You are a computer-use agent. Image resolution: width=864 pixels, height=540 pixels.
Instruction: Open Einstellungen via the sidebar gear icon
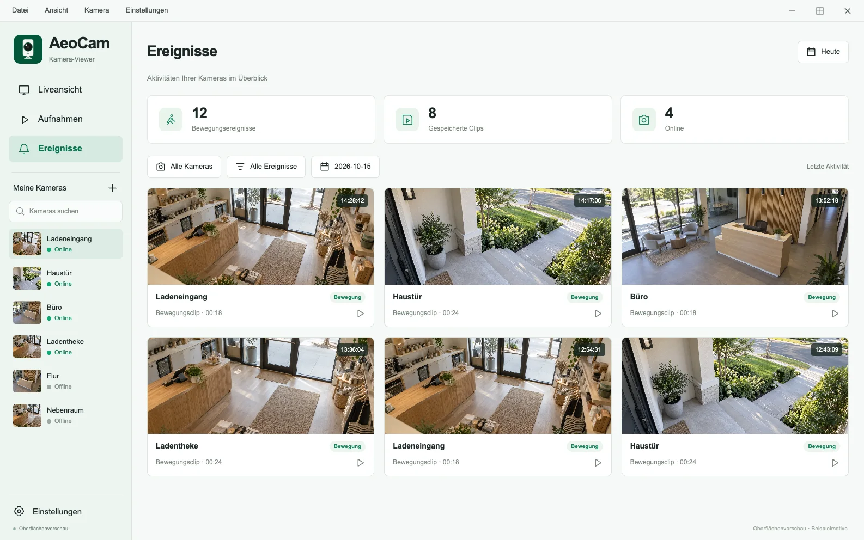19,511
